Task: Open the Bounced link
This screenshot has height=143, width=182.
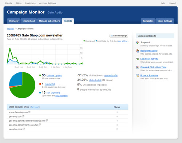Action: (x=50, y=84)
